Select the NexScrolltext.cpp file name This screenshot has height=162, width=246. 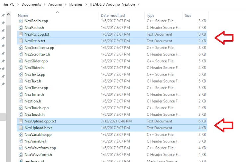[x=39, y=48]
